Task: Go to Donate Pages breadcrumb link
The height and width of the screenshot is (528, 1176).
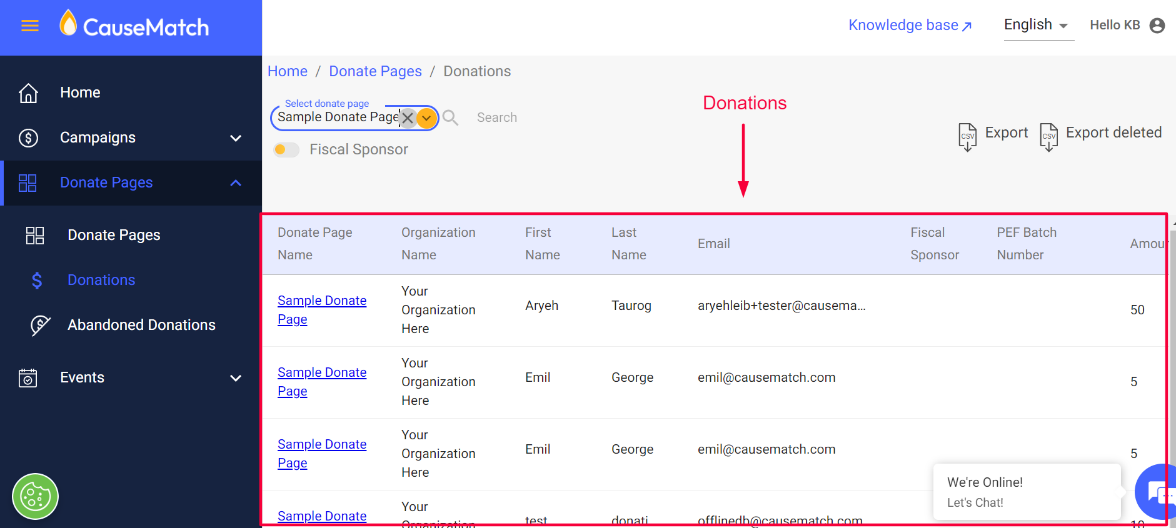Action: [x=375, y=71]
